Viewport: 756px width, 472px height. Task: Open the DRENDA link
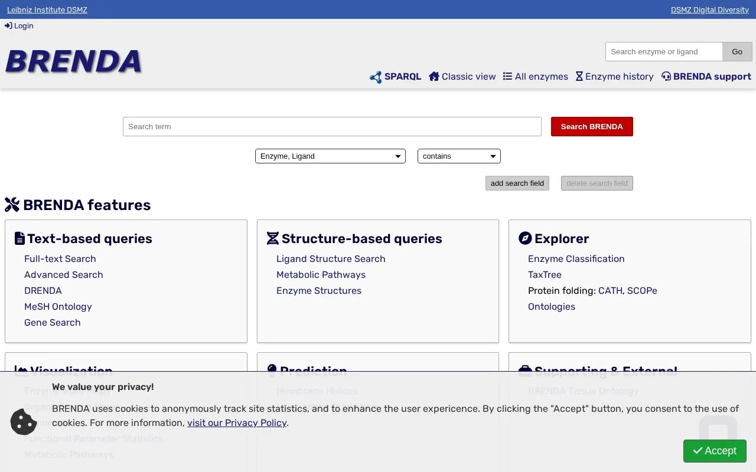coord(43,290)
